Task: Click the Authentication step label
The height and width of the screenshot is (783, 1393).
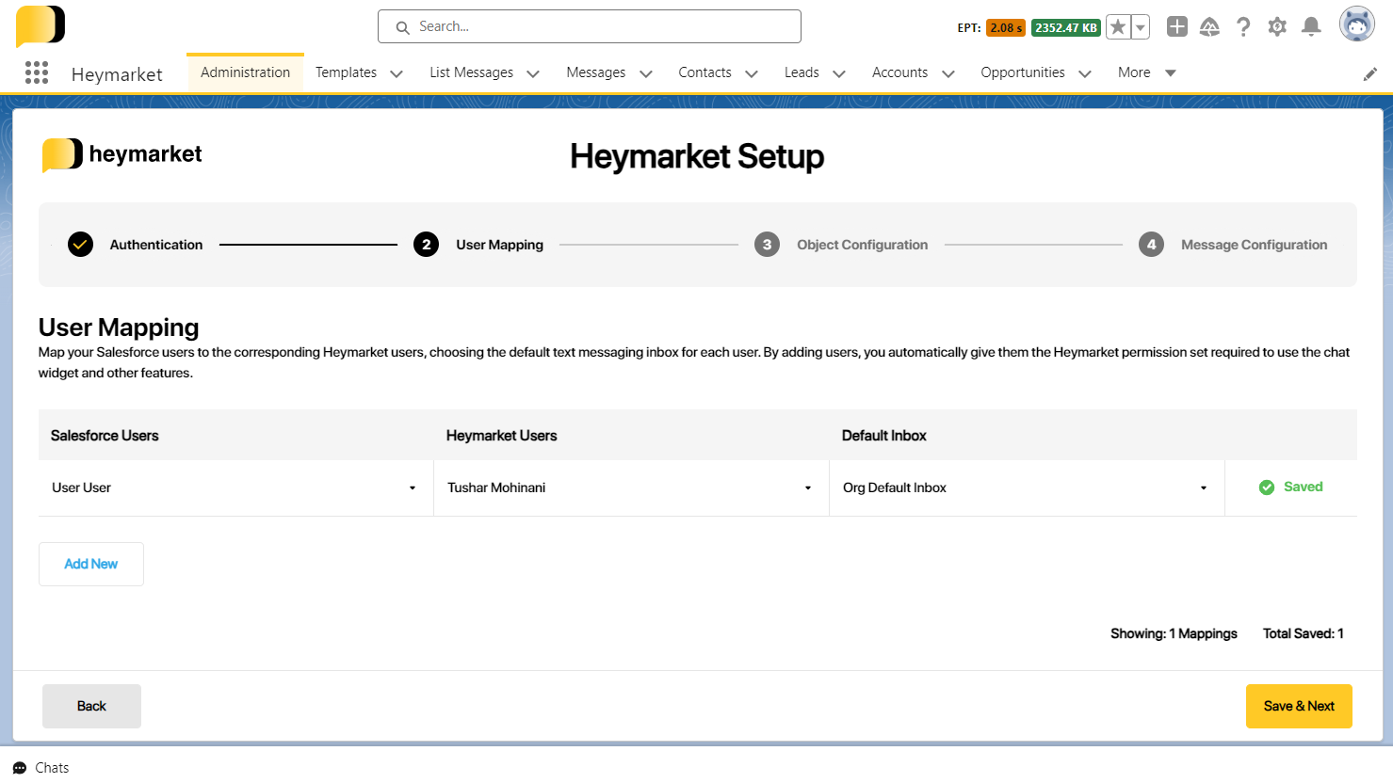Action: (x=156, y=245)
